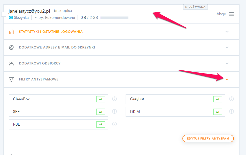Image resolution: width=246 pixels, height=155 pixels.
Task: Click the Edytuj filtry antyspam button
Action: (208, 138)
